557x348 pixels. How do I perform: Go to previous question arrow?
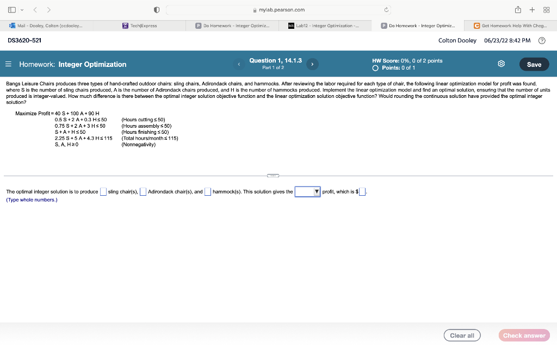pyautogui.click(x=239, y=64)
